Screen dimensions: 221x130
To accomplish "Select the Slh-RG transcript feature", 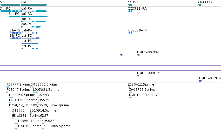I will [x=10, y=11].
